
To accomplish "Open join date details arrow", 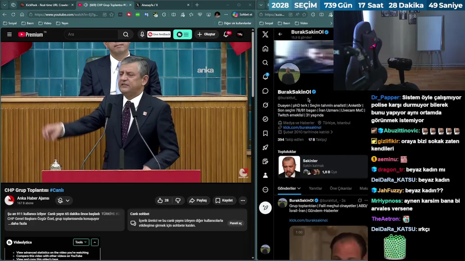I will [331, 132].
